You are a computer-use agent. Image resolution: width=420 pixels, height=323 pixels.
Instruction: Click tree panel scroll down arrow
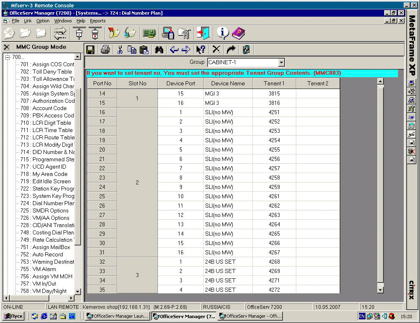(x=78, y=291)
